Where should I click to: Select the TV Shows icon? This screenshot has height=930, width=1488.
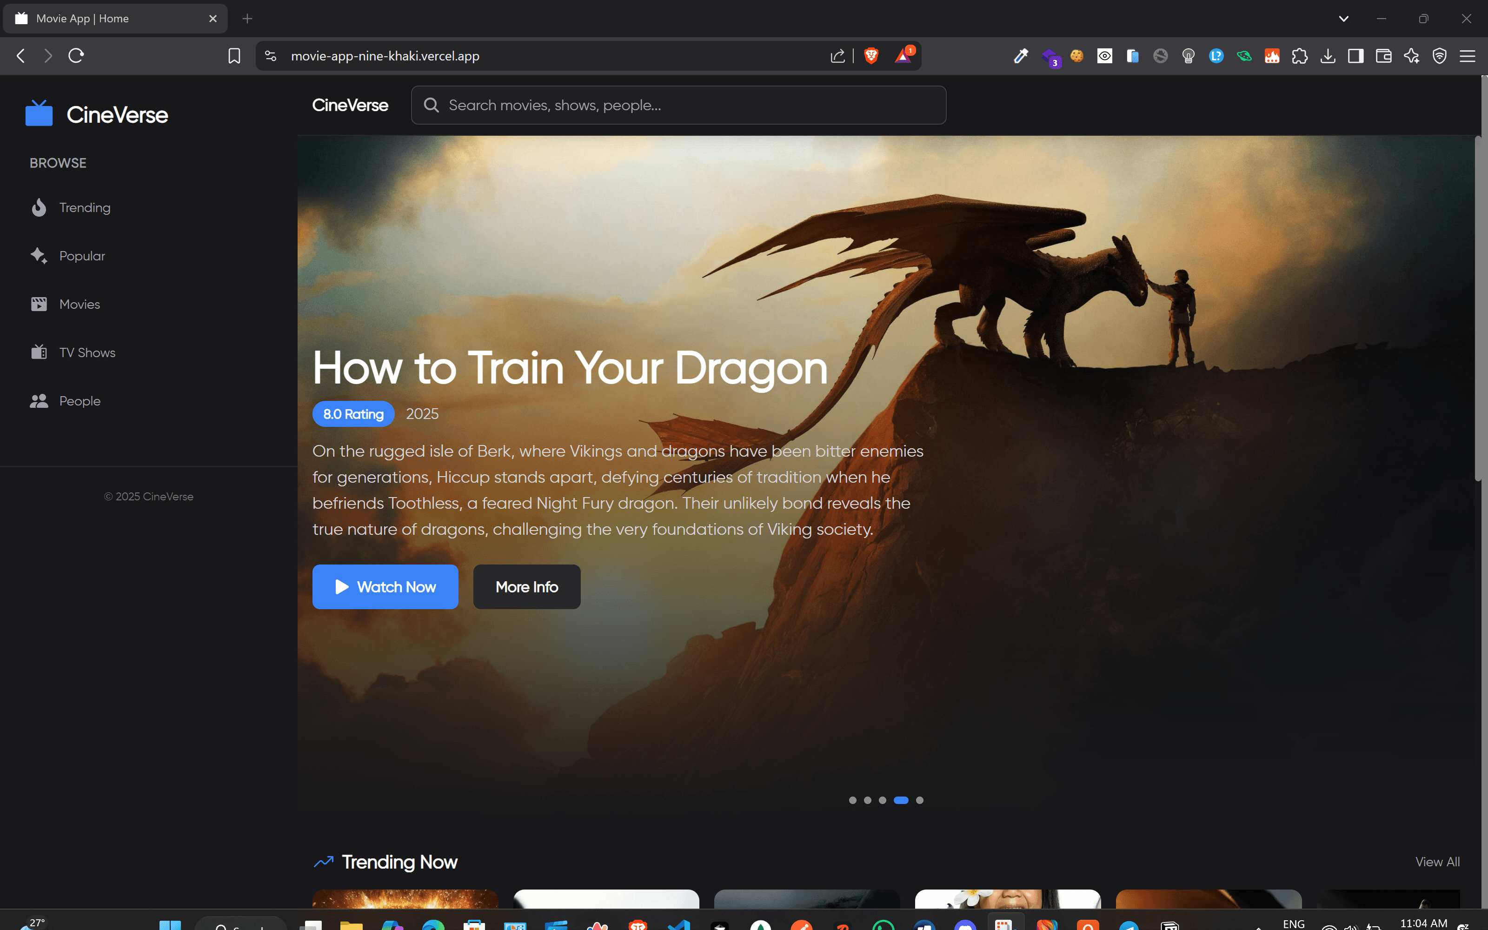(x=39, y=352)
